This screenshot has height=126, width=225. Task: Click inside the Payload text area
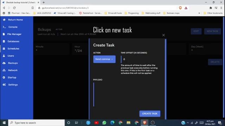(x=127, y=94)
